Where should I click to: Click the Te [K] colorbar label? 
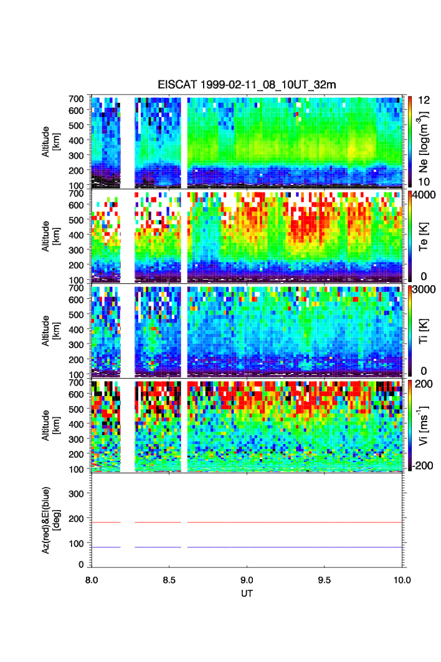click(x=425, y=236)
